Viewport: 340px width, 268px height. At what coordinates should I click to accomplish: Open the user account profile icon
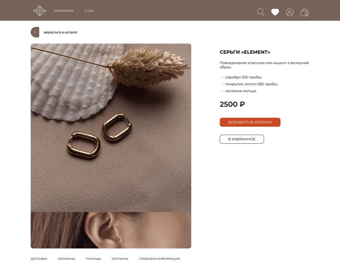[x=290, y=12]
